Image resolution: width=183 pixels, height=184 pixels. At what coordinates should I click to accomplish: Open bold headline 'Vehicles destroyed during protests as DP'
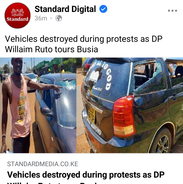(86, 175)
